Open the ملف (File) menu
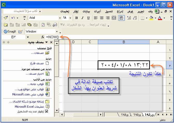This screenshot has height=123, width=174. [x=150, y=11]
